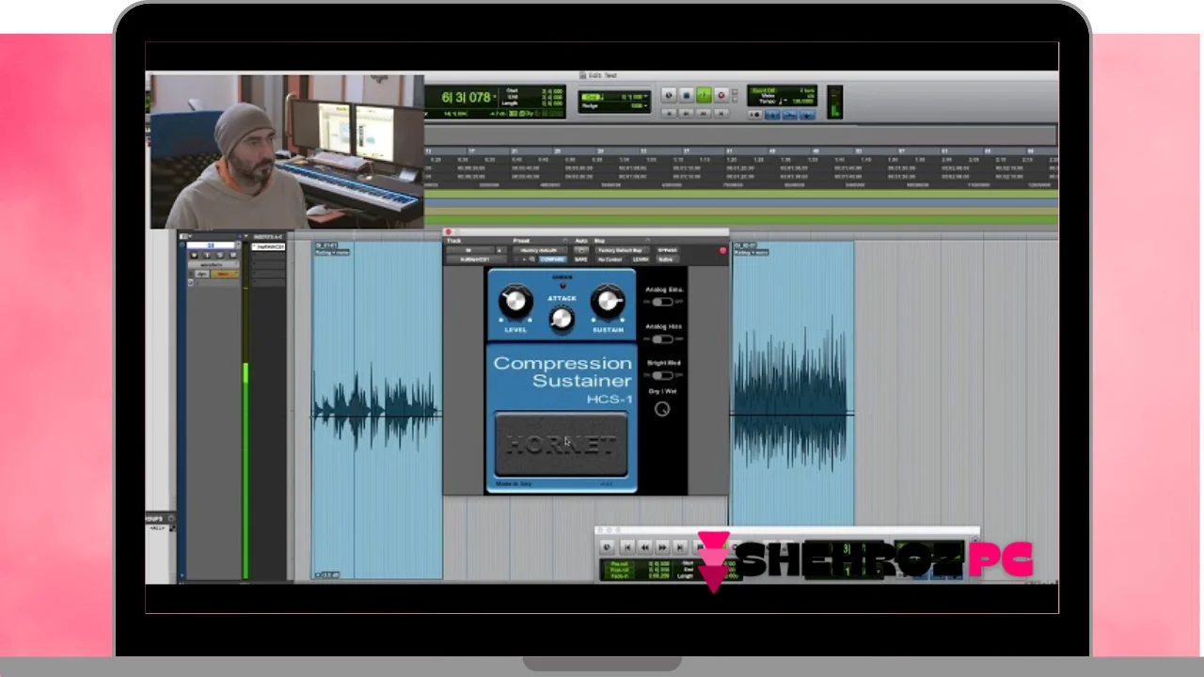Open the orange automation mode selector
This screenshot has width=1204, height=677.
click(x=225, y=274)
